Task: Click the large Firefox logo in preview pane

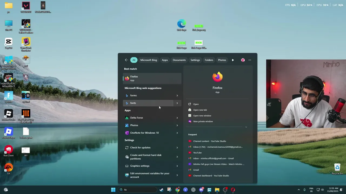Action: (x=218, y=77)
